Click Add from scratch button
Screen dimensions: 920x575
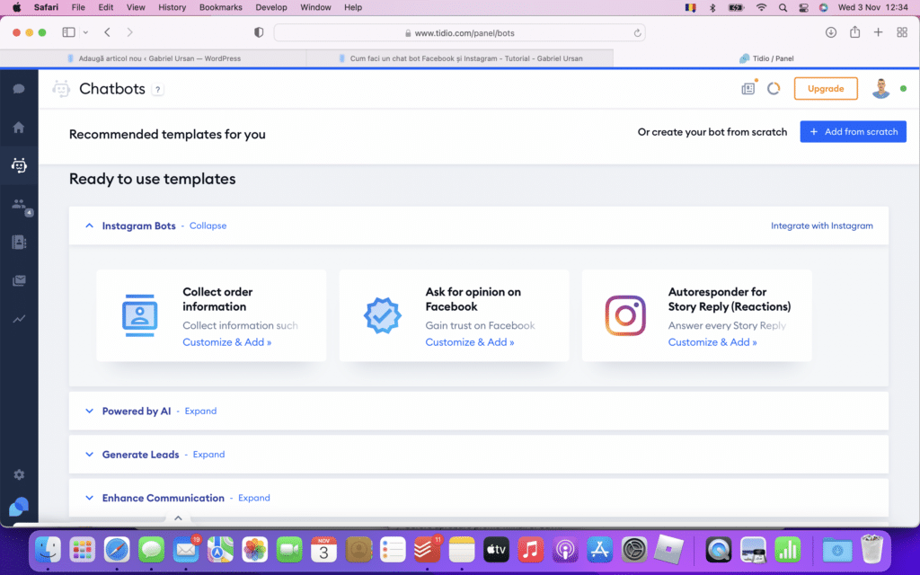point(854,131)
